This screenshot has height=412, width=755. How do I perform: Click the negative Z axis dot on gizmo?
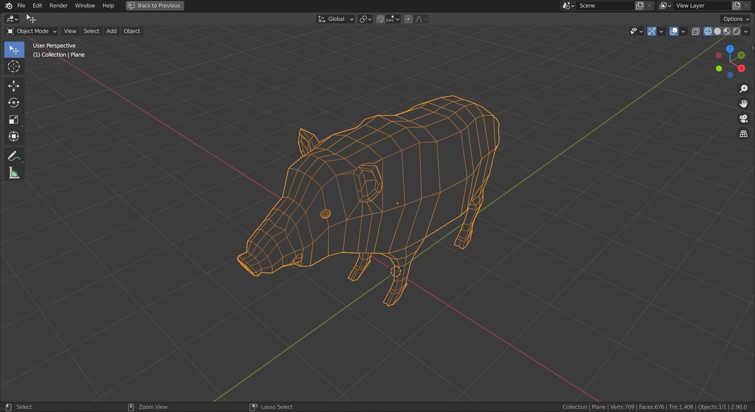click(730, 75)
